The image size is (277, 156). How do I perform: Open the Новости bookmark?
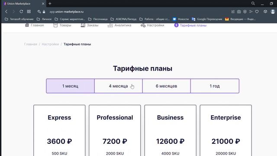tap(181, 19)
